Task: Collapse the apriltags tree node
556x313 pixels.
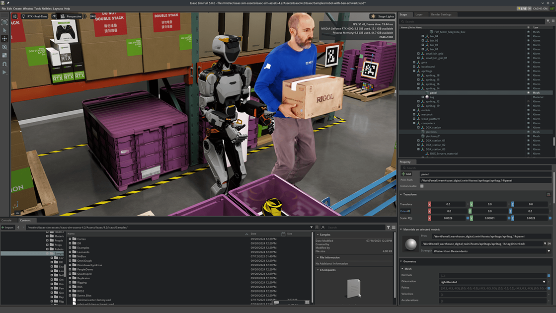Action: click(414, 71)
